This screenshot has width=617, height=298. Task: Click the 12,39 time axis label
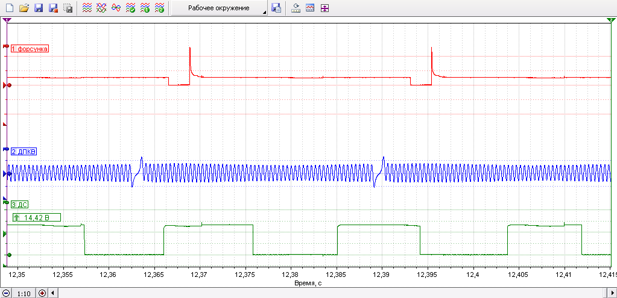382,274
